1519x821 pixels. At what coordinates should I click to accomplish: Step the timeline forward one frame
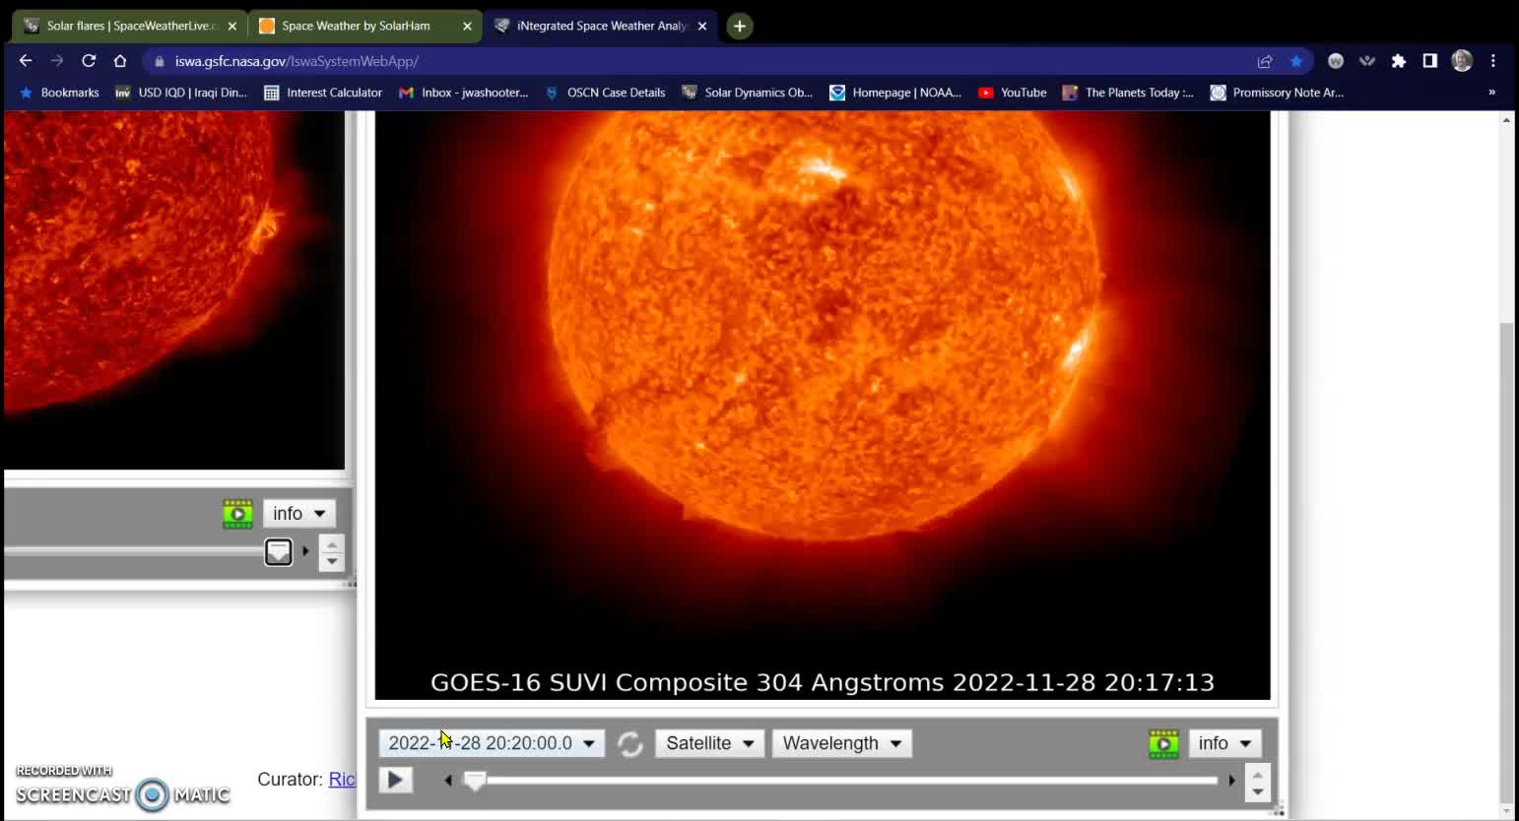pos(1231,781)
